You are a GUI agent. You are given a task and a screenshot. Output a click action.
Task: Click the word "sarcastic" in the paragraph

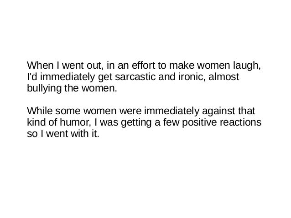pyautogui.click(x=135, y=76)
